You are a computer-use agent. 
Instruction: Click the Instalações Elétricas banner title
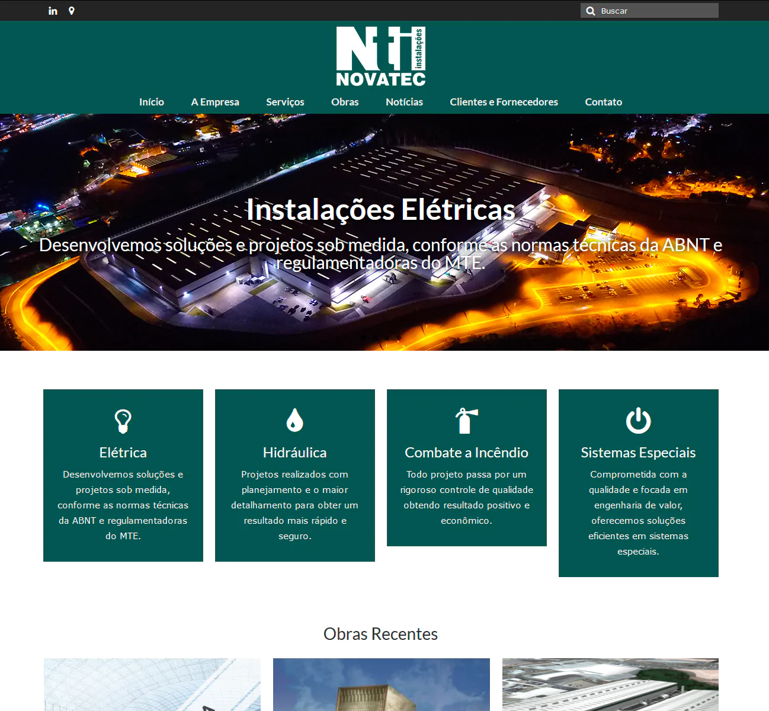click(x=380, y=210)
